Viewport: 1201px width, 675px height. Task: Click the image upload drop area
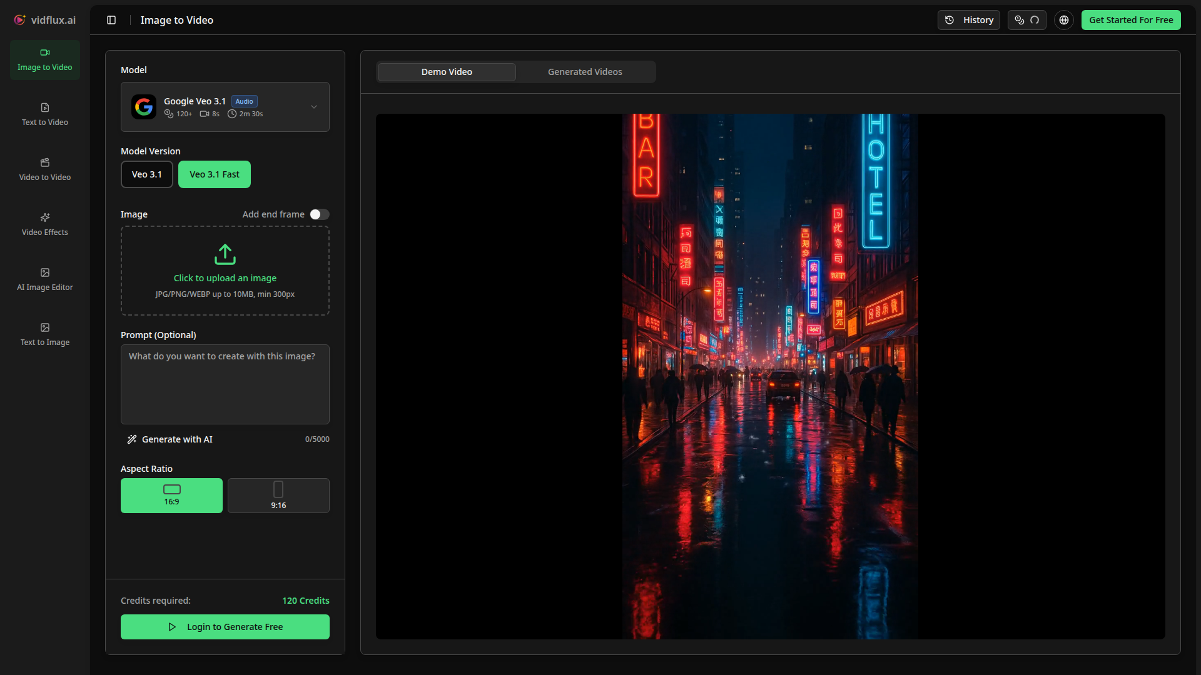pos(225,271)
